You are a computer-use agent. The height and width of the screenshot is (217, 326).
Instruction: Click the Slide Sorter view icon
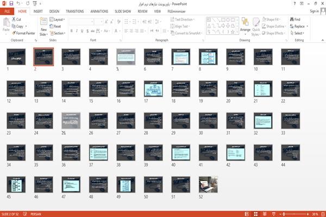click(x=256, y=214)
